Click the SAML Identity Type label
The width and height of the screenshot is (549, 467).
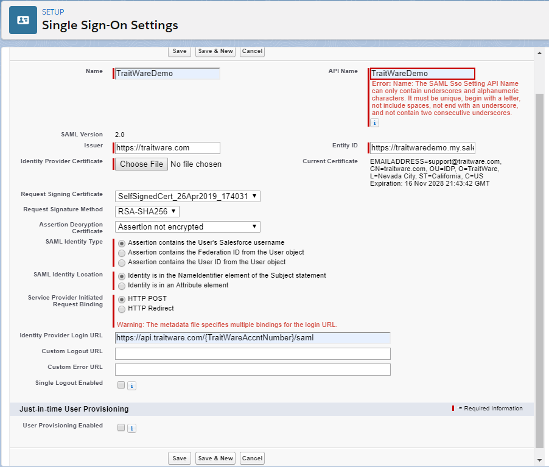tap(74, 241)
